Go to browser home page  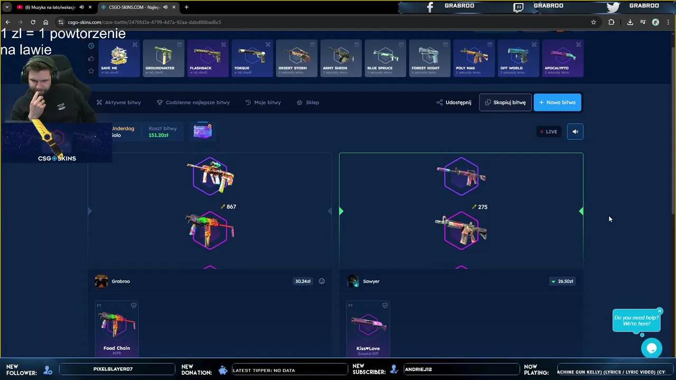click(45, 22)
